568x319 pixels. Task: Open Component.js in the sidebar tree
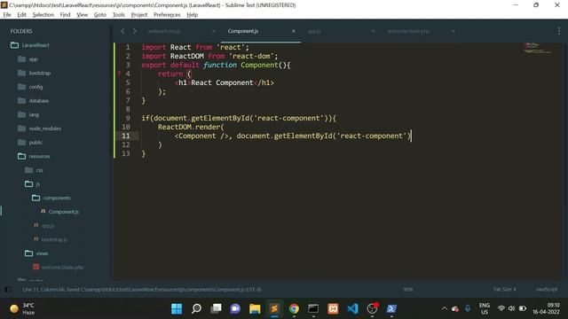pyautogui.click(x=59, y=212)
